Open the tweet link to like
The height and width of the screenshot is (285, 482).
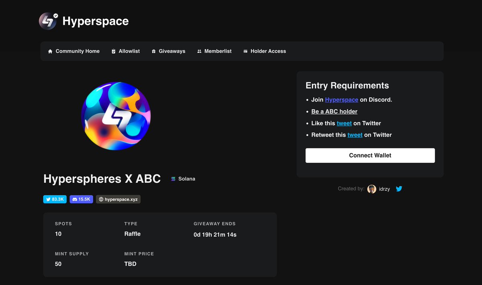pos(344,123)
